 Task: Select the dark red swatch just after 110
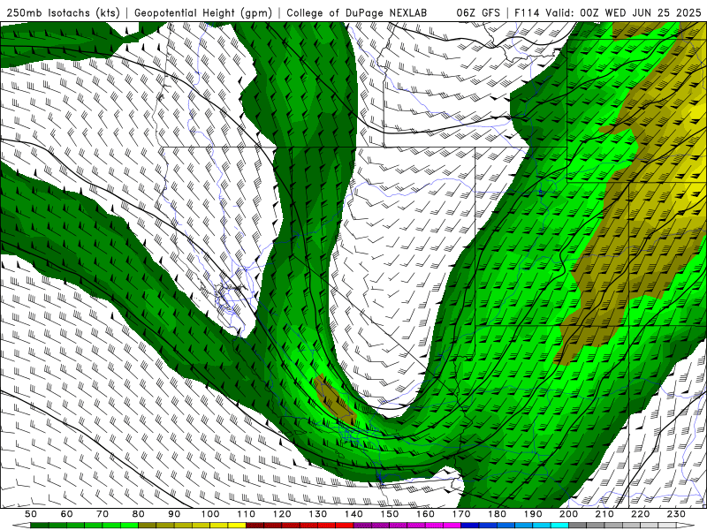pos(255,526)
